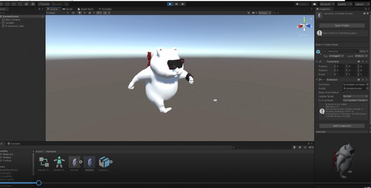Viewport: 371px width, 188px height.
Task: Open the Collab dropdown
Action: [x=302, y=4]
